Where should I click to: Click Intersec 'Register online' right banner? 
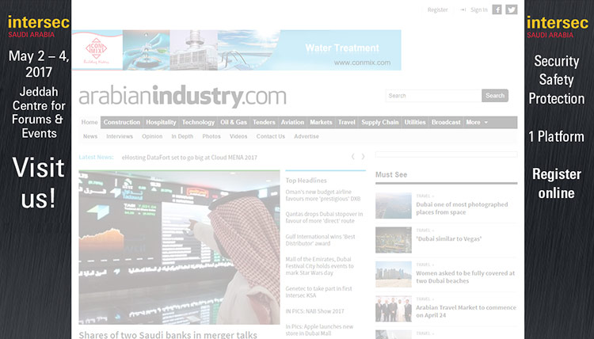(559, 169)
